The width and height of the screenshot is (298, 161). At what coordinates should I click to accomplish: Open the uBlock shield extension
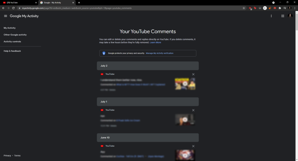250,8
